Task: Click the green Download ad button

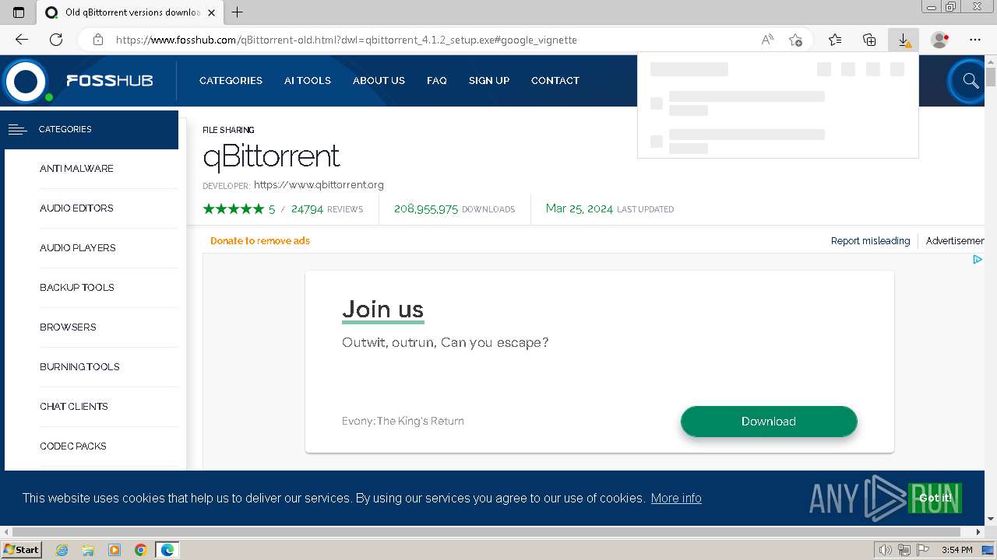Action: pyautogui.click(x=769, y=421)
